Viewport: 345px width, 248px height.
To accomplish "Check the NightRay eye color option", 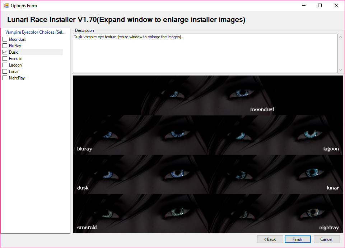I will coord(5,78).
